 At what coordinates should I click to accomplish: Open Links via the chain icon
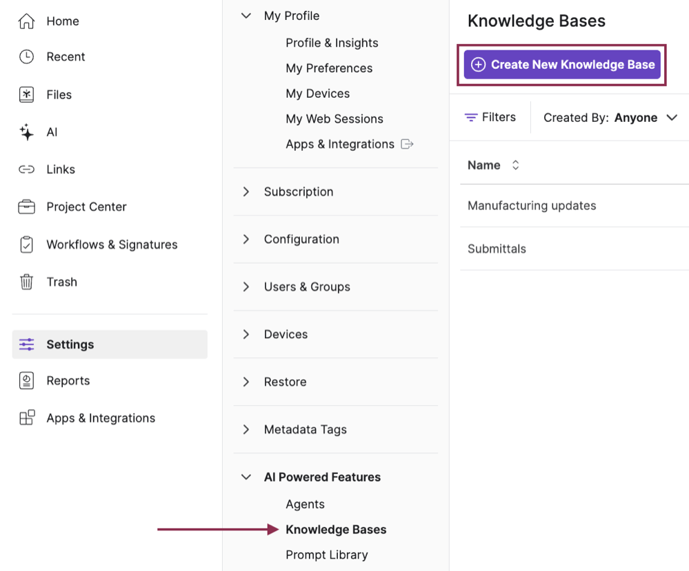(x=25, y=169)
